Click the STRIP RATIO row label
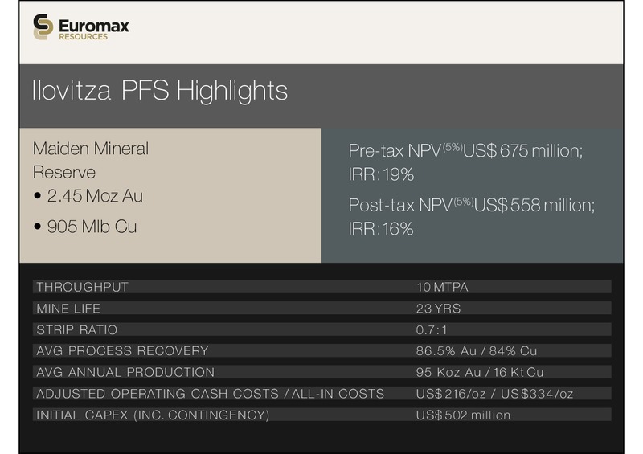Image resolution: width=643 pixels, height=454 pixels. click(x=77, y=329)
